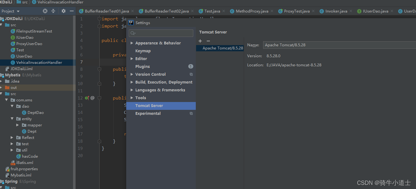
Task: Open the Project panel gear options icon
Action: (x=64, y=11)
